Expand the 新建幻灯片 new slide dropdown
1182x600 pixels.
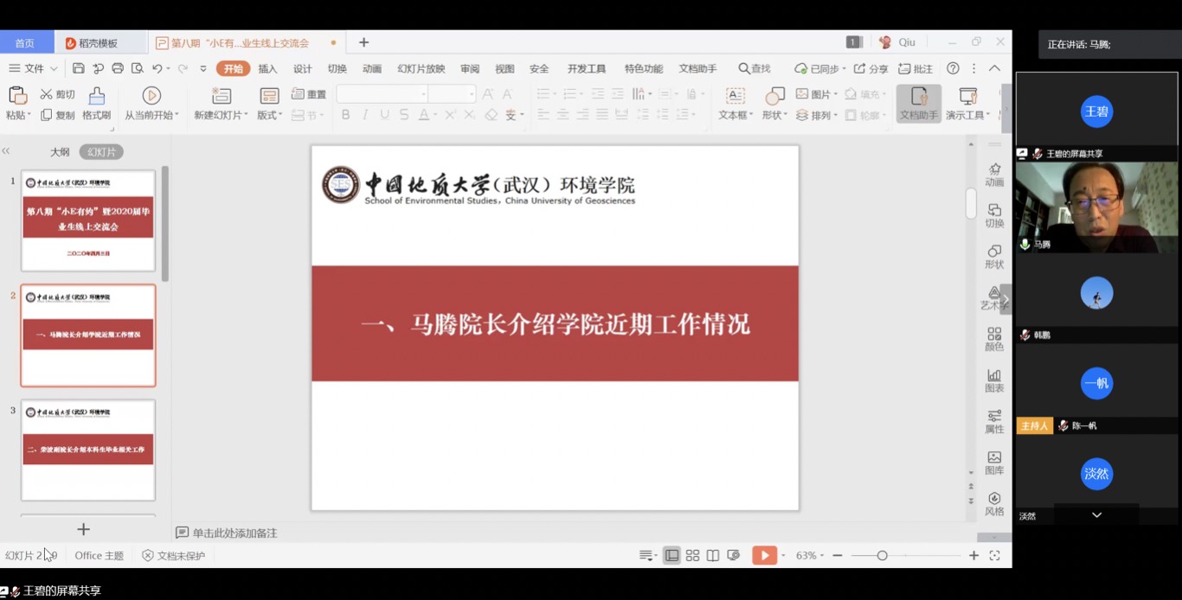tap(222, 115)
